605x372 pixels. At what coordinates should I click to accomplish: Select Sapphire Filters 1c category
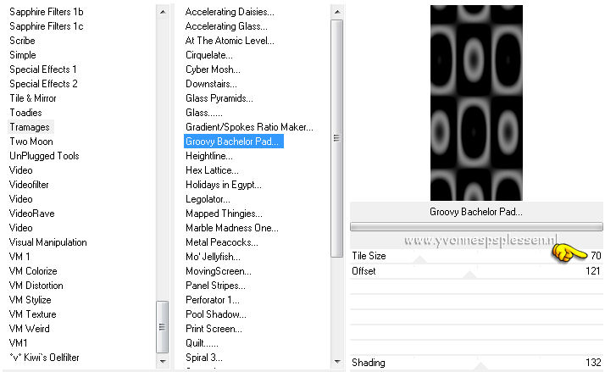click(47, 26)
